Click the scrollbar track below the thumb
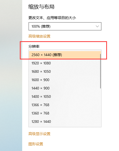The image size is (119, 151). [x=100, y=107]
